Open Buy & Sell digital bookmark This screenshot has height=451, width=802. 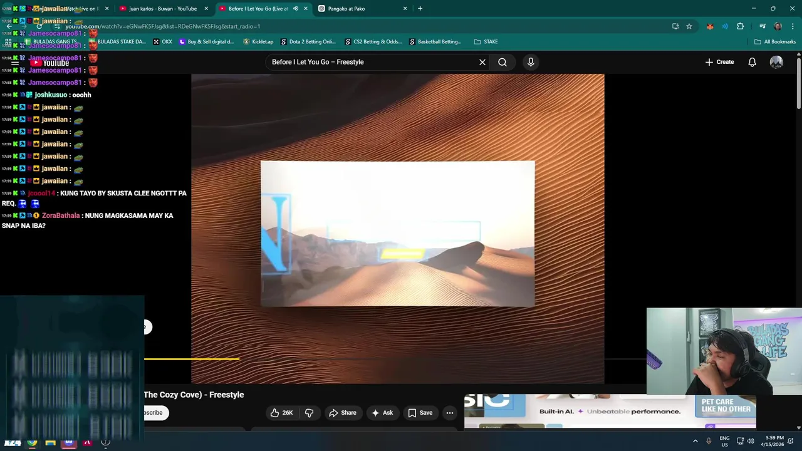point(206,42)
